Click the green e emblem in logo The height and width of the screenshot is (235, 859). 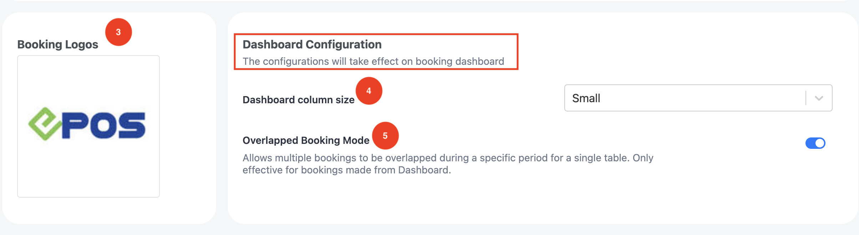click(x=44, y=124)
